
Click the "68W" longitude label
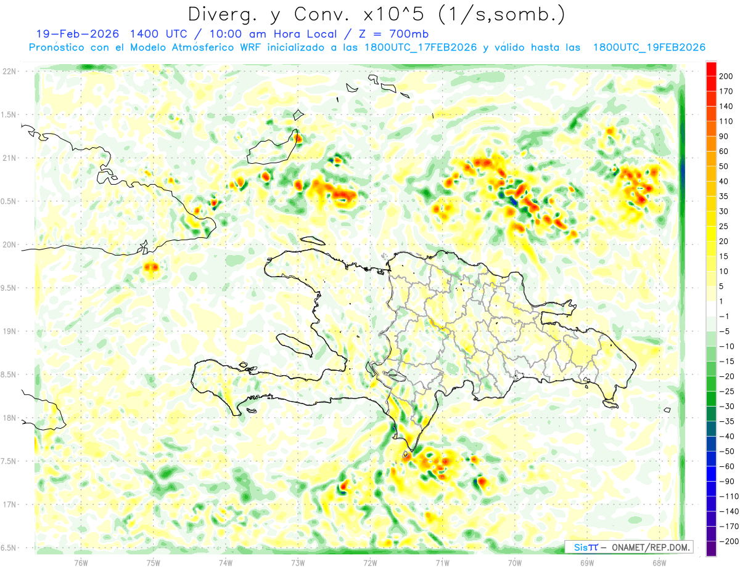(659, 562)
